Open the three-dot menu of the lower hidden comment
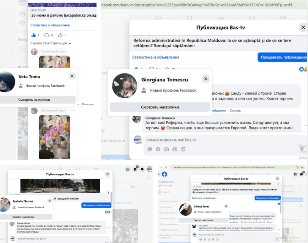This screenshot has width=308, height=243. coord(73,111)
